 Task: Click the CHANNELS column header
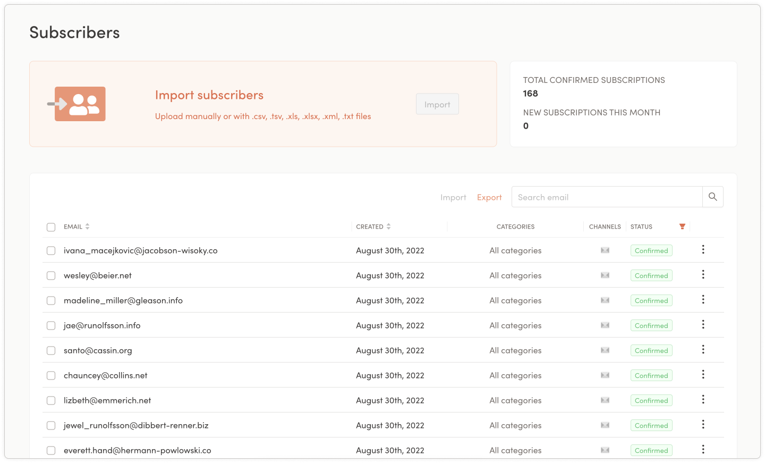point(605,226)
